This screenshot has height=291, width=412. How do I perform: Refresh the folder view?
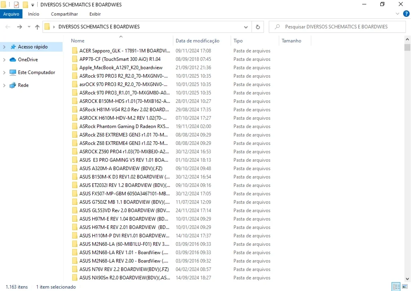click(x=258, y=27)
